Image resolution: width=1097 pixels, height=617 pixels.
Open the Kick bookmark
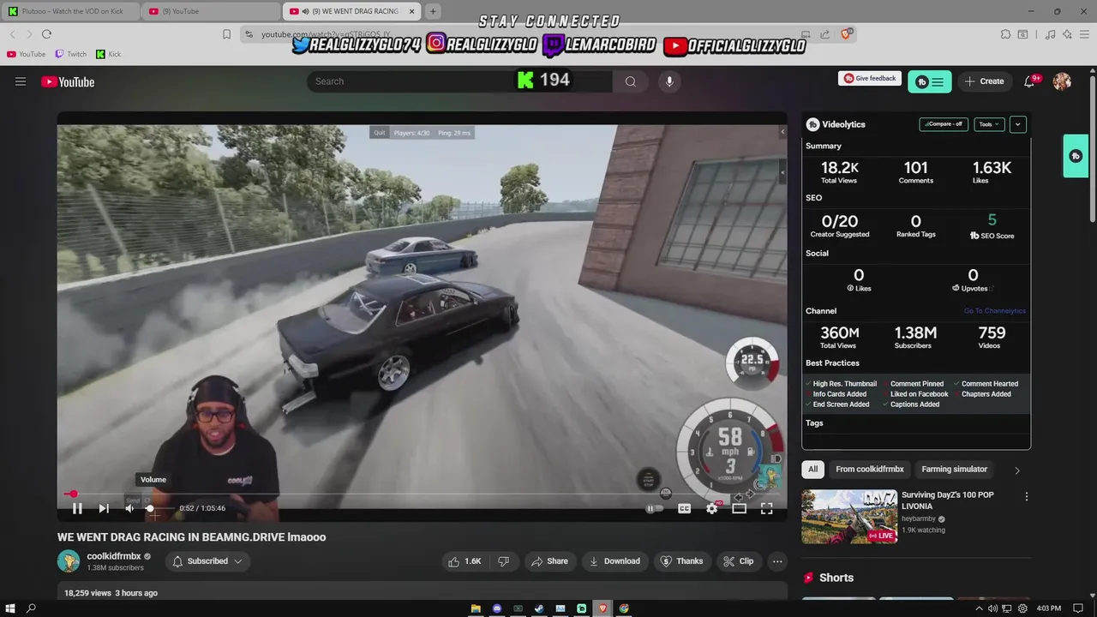[108, 54]
